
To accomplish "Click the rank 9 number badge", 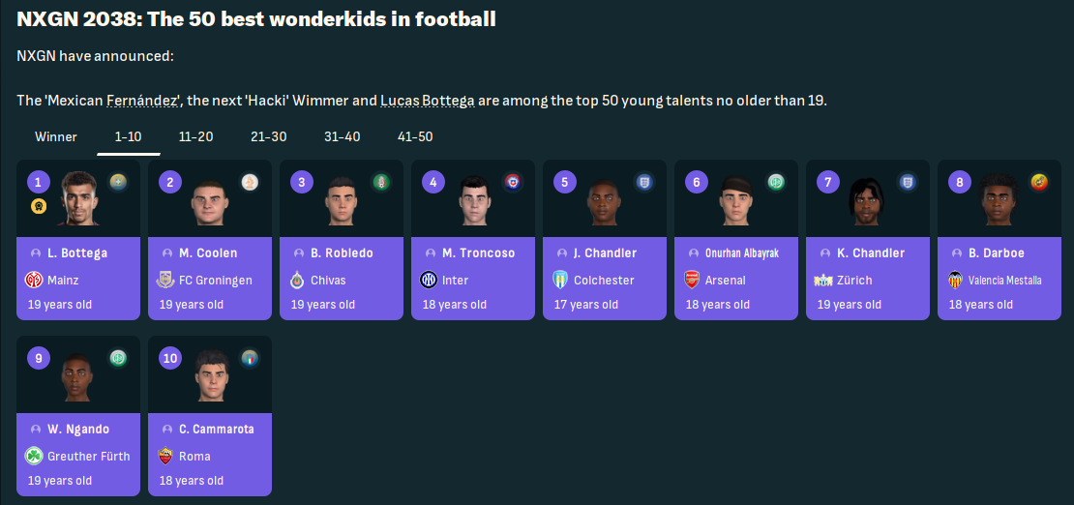I will tap(38, 358).
